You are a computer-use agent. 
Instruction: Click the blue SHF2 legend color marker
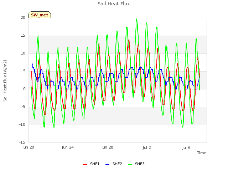click(x=107, y=165)
